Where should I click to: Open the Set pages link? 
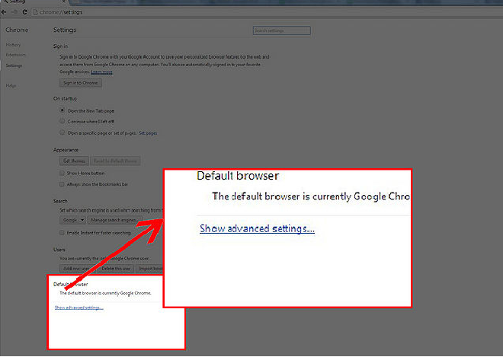pyautogui.click(x=148, y=133)
